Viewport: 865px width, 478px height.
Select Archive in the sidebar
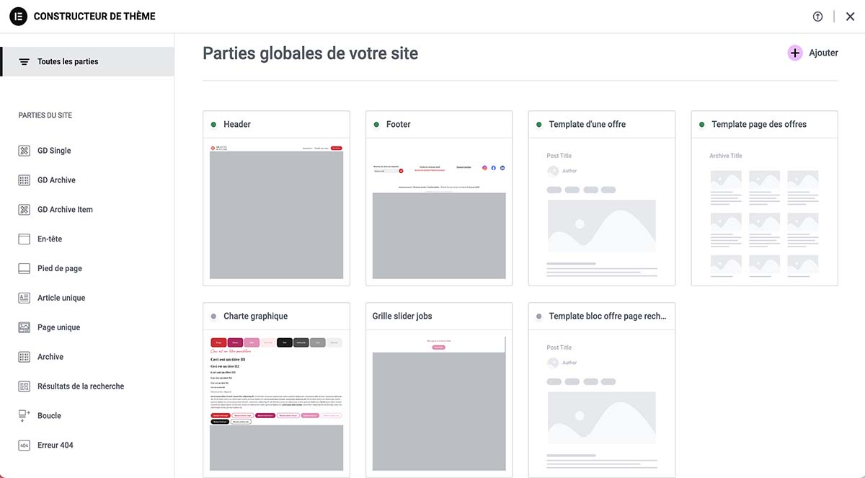point(50,357)
